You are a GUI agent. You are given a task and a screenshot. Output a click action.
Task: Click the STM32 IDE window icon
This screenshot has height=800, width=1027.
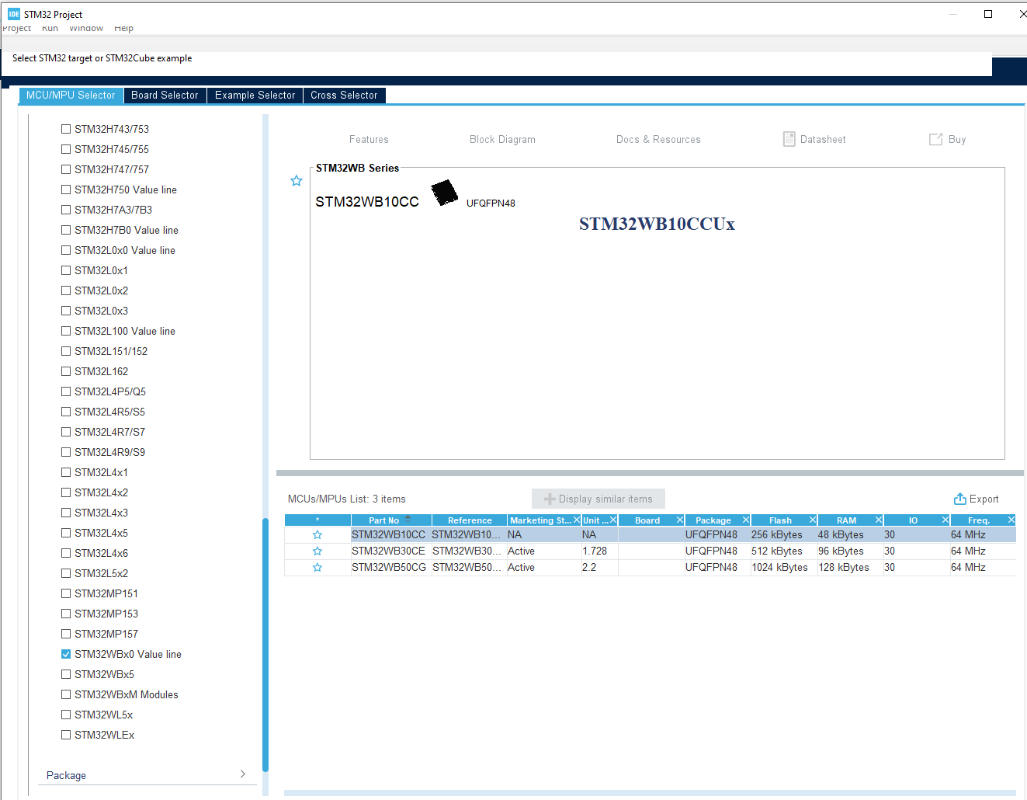(x=14, y=14)
